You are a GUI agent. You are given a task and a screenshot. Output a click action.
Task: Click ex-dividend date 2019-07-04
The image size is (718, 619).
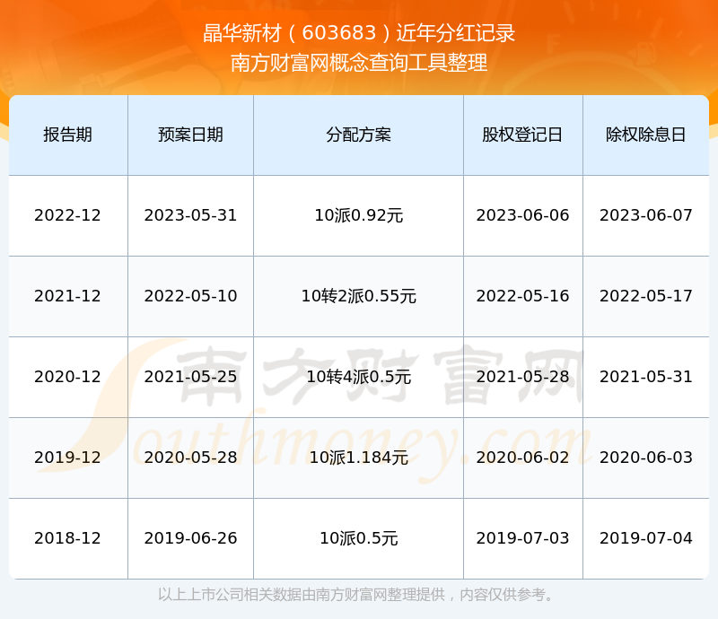coord(645,537)
